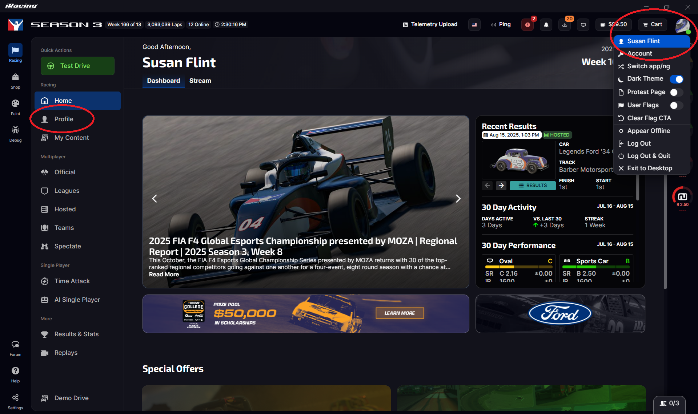Click the green Test Drive button
This screenshot has height=414, width=698.
(77, 66)
